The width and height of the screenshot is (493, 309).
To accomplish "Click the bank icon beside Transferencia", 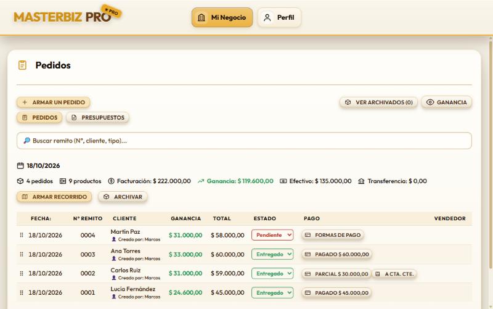I will point(361,181).
